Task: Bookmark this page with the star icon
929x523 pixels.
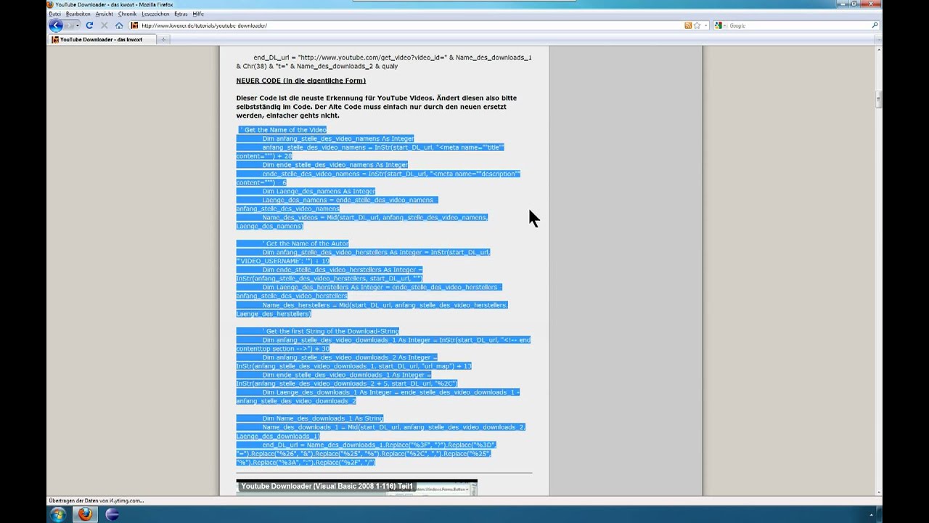Action: pos(697,25)
